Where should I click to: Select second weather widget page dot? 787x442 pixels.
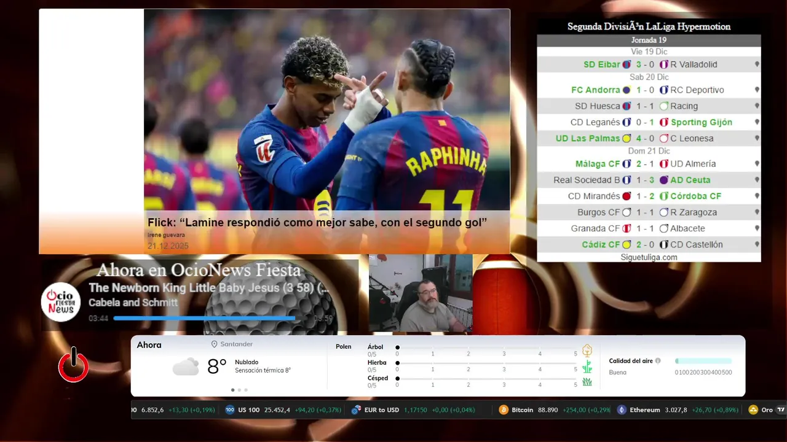click(239, 390)
